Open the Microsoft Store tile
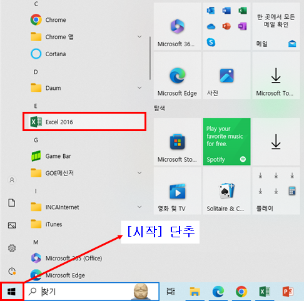 178,142
